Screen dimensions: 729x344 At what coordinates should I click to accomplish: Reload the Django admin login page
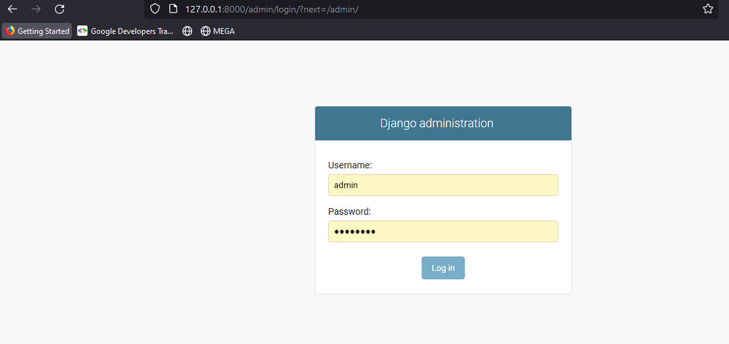tap(60, 9)
